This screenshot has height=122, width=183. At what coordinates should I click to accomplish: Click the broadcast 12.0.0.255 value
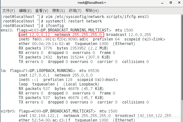pos(129,35)
